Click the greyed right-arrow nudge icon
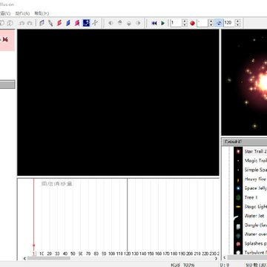 [x=138, y=23]
